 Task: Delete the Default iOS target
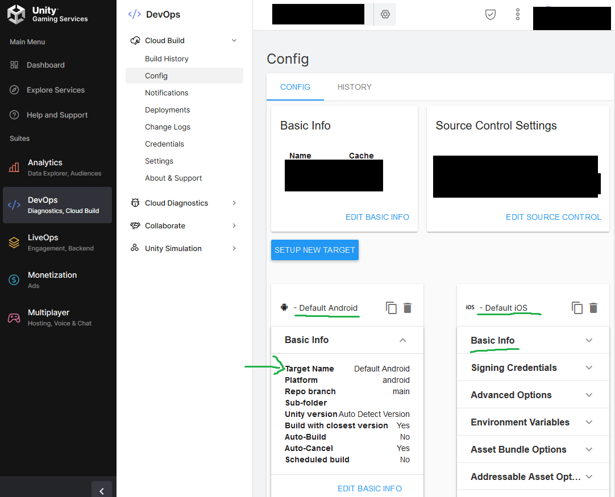pyautogui.click(x=593, y=307)
